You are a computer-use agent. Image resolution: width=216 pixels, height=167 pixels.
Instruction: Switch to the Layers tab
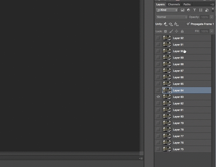tap(160, 5)
